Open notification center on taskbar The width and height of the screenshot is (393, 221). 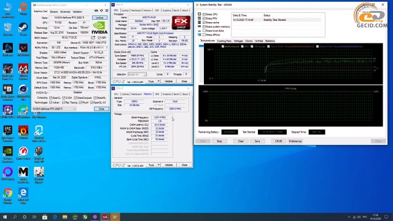tap(386, 217)
